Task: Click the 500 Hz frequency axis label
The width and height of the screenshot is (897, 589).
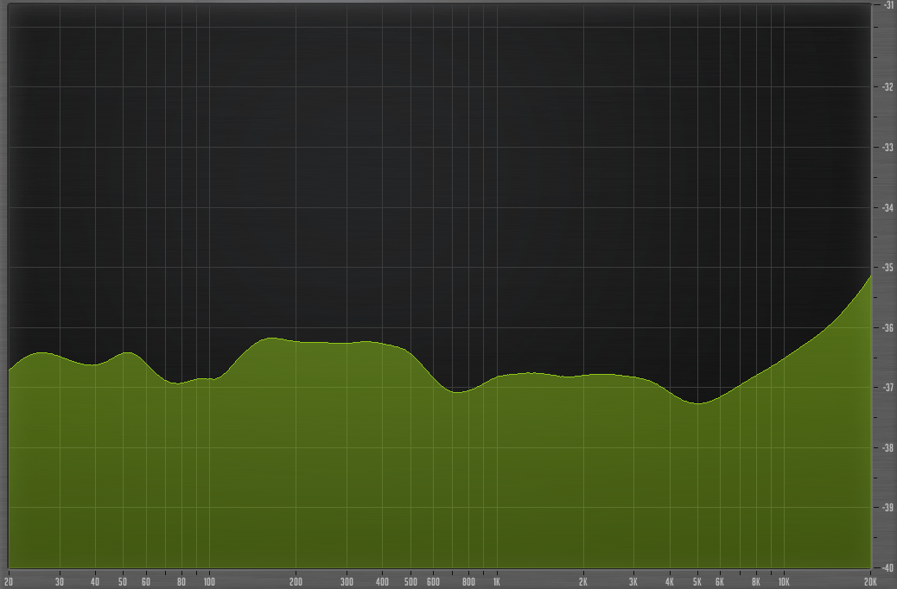Action: (410, 581)
